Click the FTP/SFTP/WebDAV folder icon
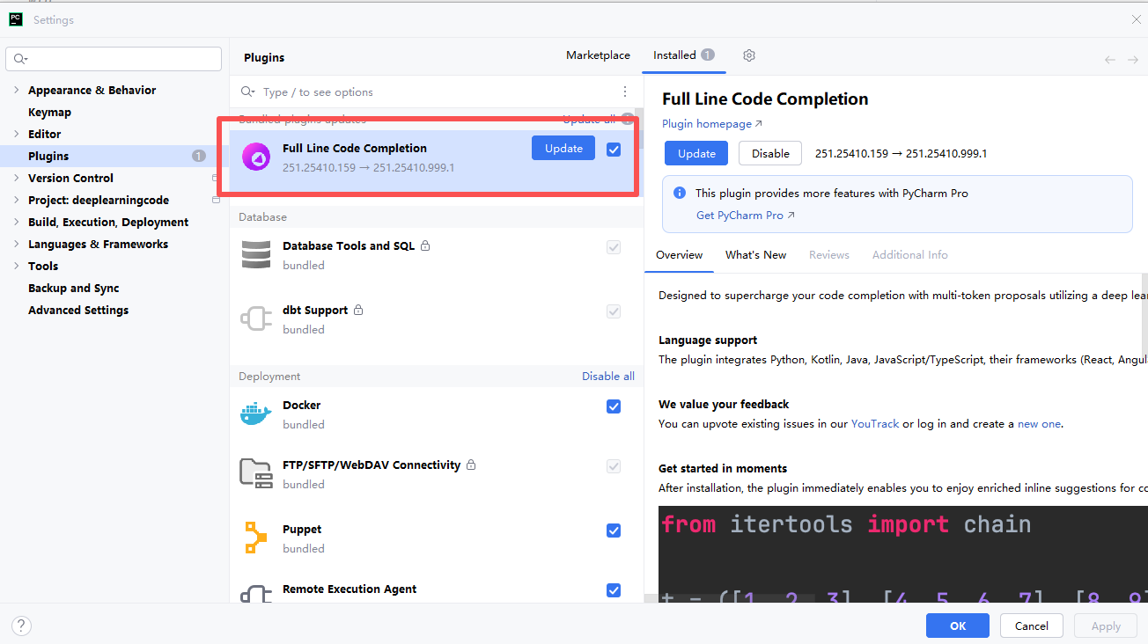The image size is (1148, 644). coord(256,473)
